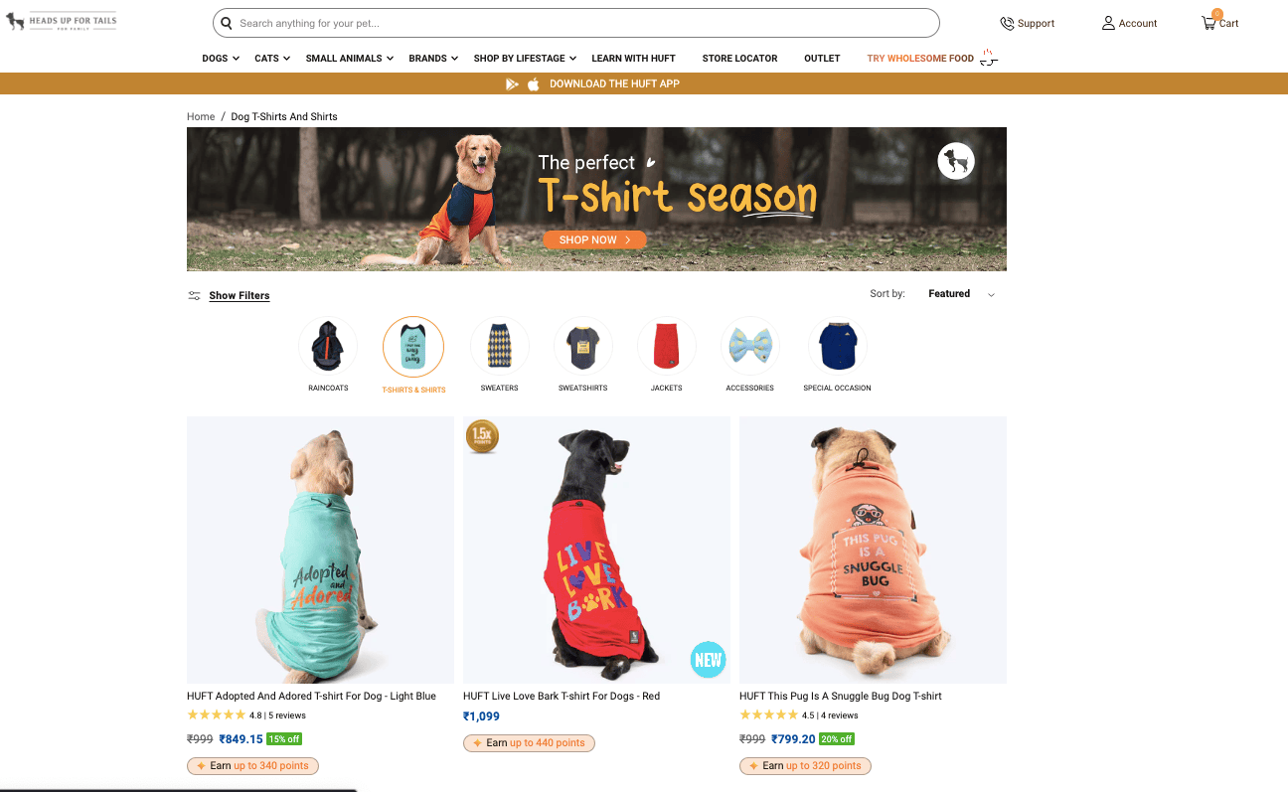Open the Outlet menu item
The image size is (1288, 792).
click(822, 59)
